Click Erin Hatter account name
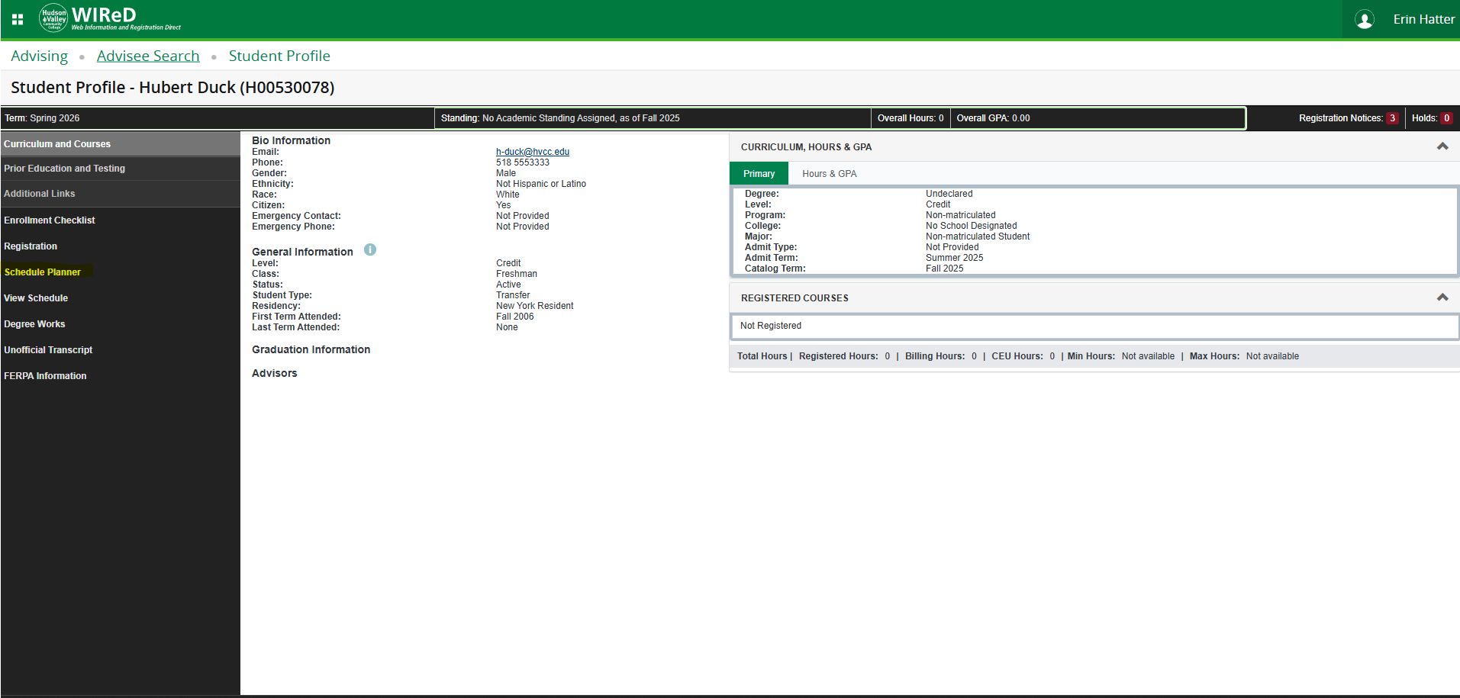Screen dimensions: 1460x698 click(1423, 20)
